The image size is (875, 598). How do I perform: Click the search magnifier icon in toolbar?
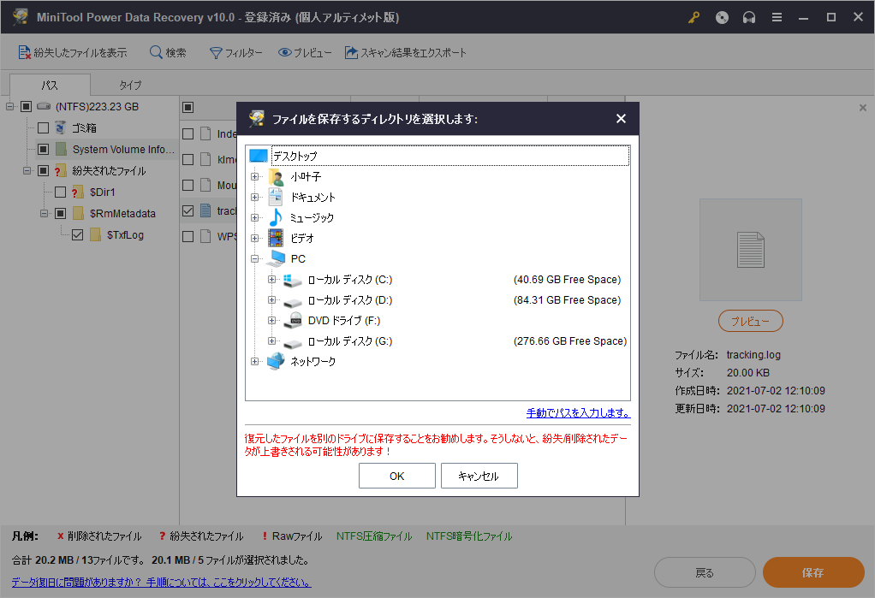coord(156,53)
